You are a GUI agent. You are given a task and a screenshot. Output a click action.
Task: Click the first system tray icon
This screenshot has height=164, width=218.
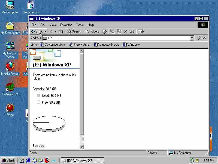[x=192, y=160]
